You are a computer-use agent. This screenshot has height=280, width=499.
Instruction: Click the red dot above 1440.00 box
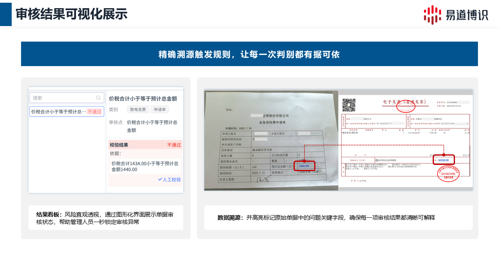pyautogui.click(x=304, y=161)
